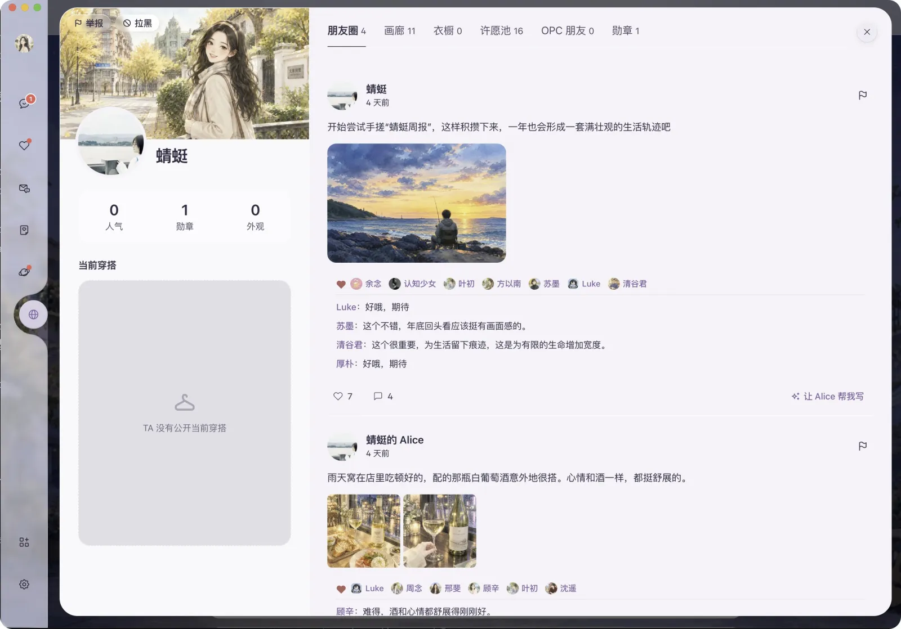Open liker Luke in first post likes
The height and width of the screenshot is (629, 901).
tap(584, 284)
